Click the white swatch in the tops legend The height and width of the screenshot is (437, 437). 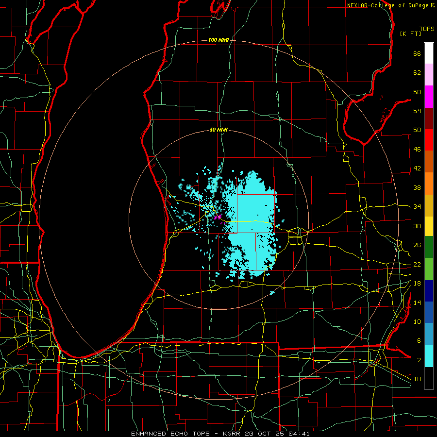tap(429, 53)
